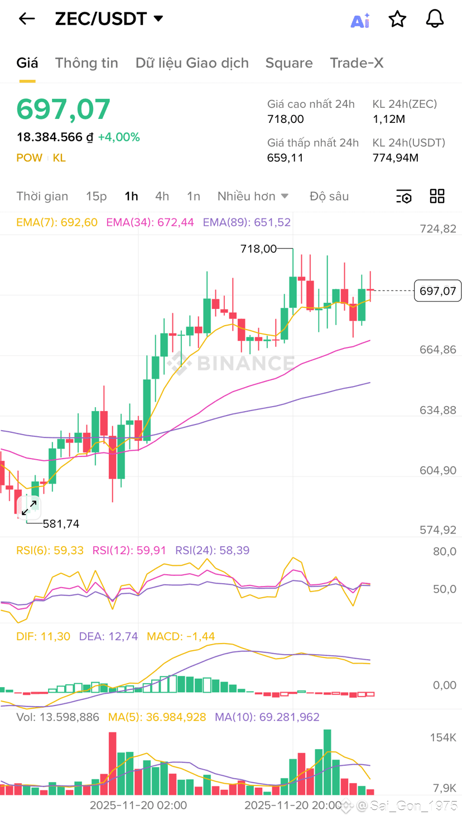
Task: Tap the Vol: 13.598,886 label
Action: tap(58, 717)
